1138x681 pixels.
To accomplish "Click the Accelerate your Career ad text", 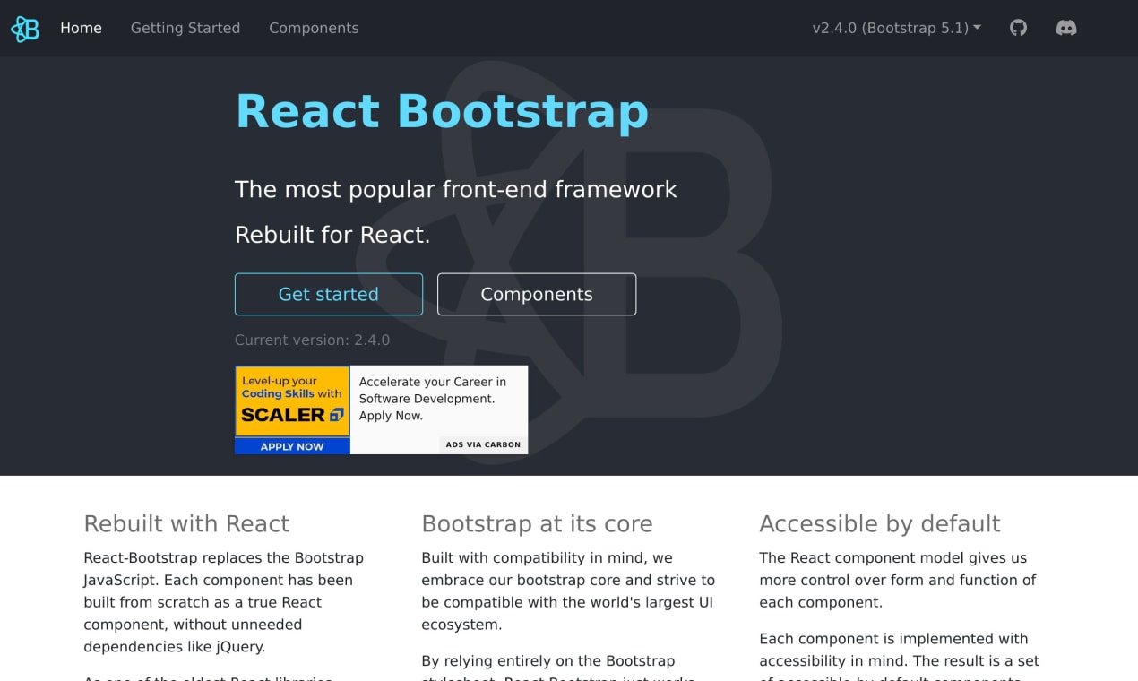I will [433, 399].
